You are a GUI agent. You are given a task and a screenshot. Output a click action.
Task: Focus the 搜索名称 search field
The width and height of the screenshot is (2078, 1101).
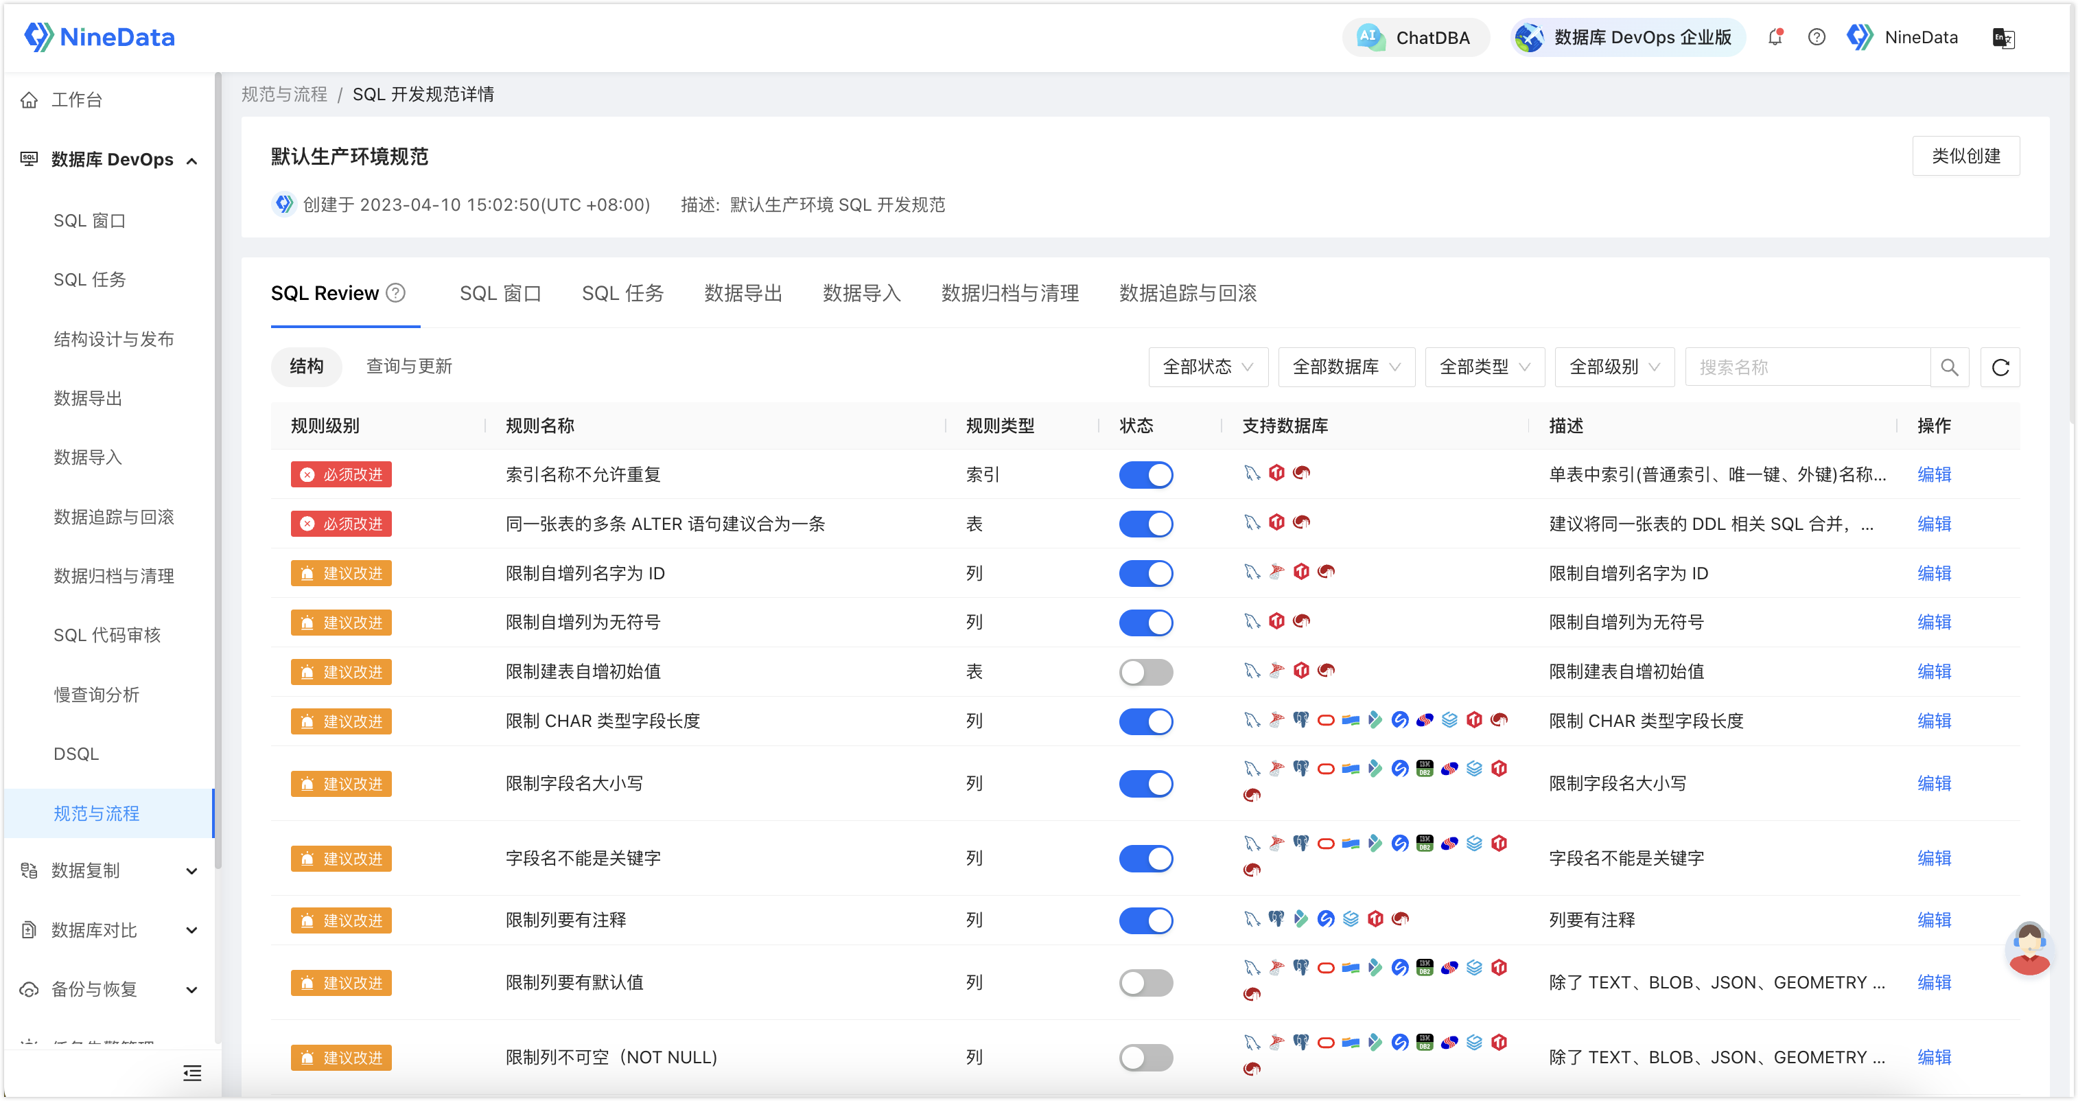coord(1807,367)
